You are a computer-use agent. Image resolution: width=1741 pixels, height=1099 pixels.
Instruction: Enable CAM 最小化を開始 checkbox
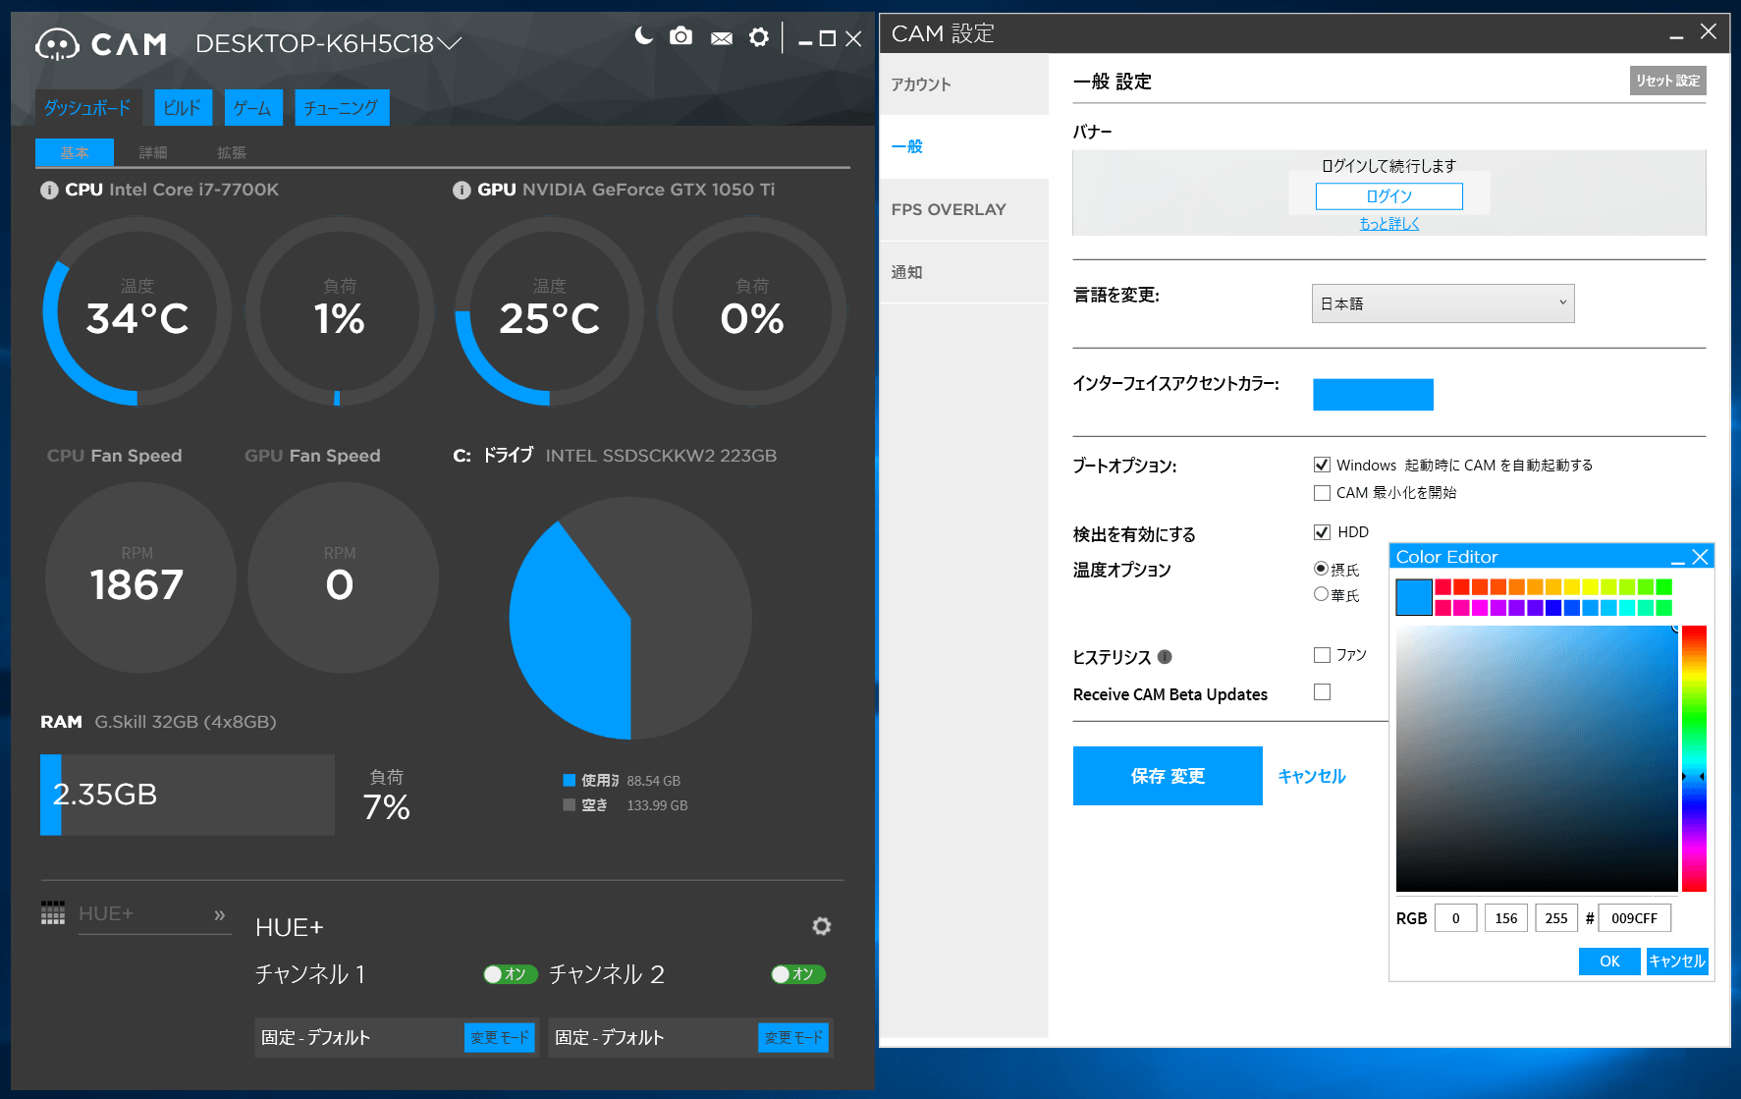[1322, 492]
